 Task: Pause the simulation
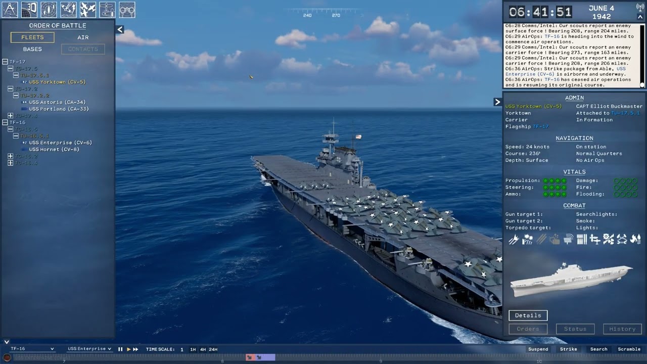pos(120,349)
